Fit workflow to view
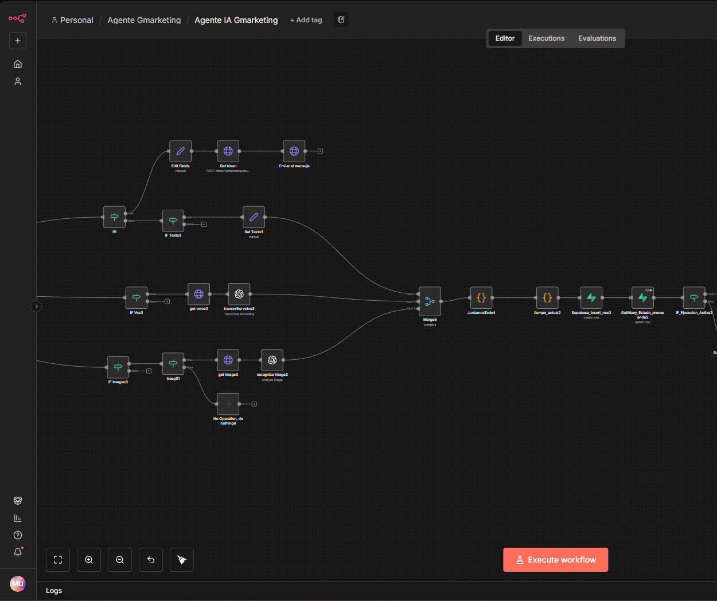The width and height of the screenshot is (717, 601). pos(58,560)
